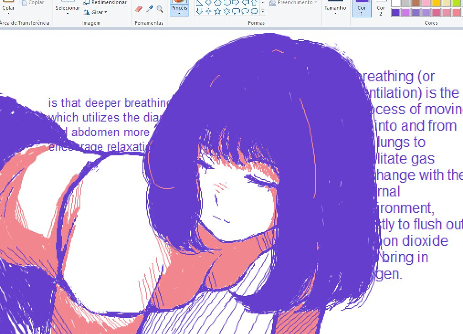Pick the salmon custom color swatch

pos(456,12)
